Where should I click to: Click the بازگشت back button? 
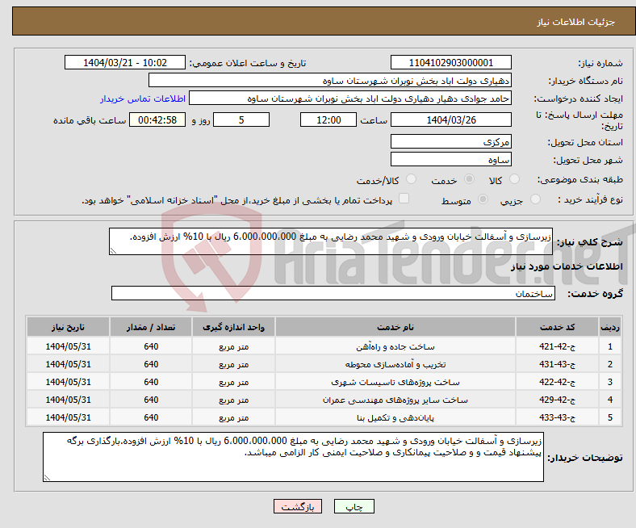point(298,506)
